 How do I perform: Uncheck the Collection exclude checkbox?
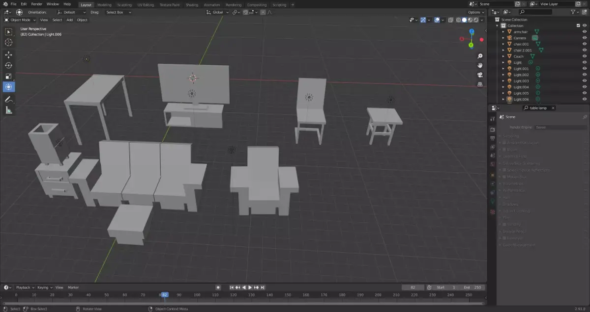(x=578, y=26)
